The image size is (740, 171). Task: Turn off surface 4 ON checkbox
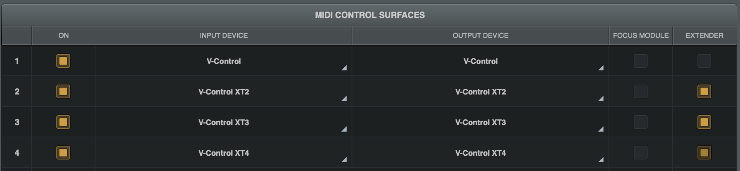[63, 153]
